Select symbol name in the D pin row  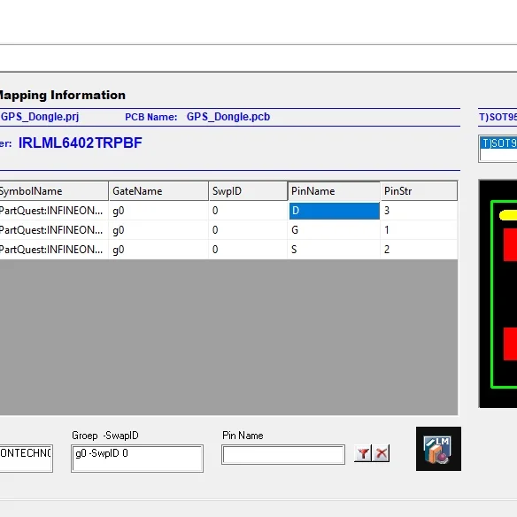click(54, 211)
